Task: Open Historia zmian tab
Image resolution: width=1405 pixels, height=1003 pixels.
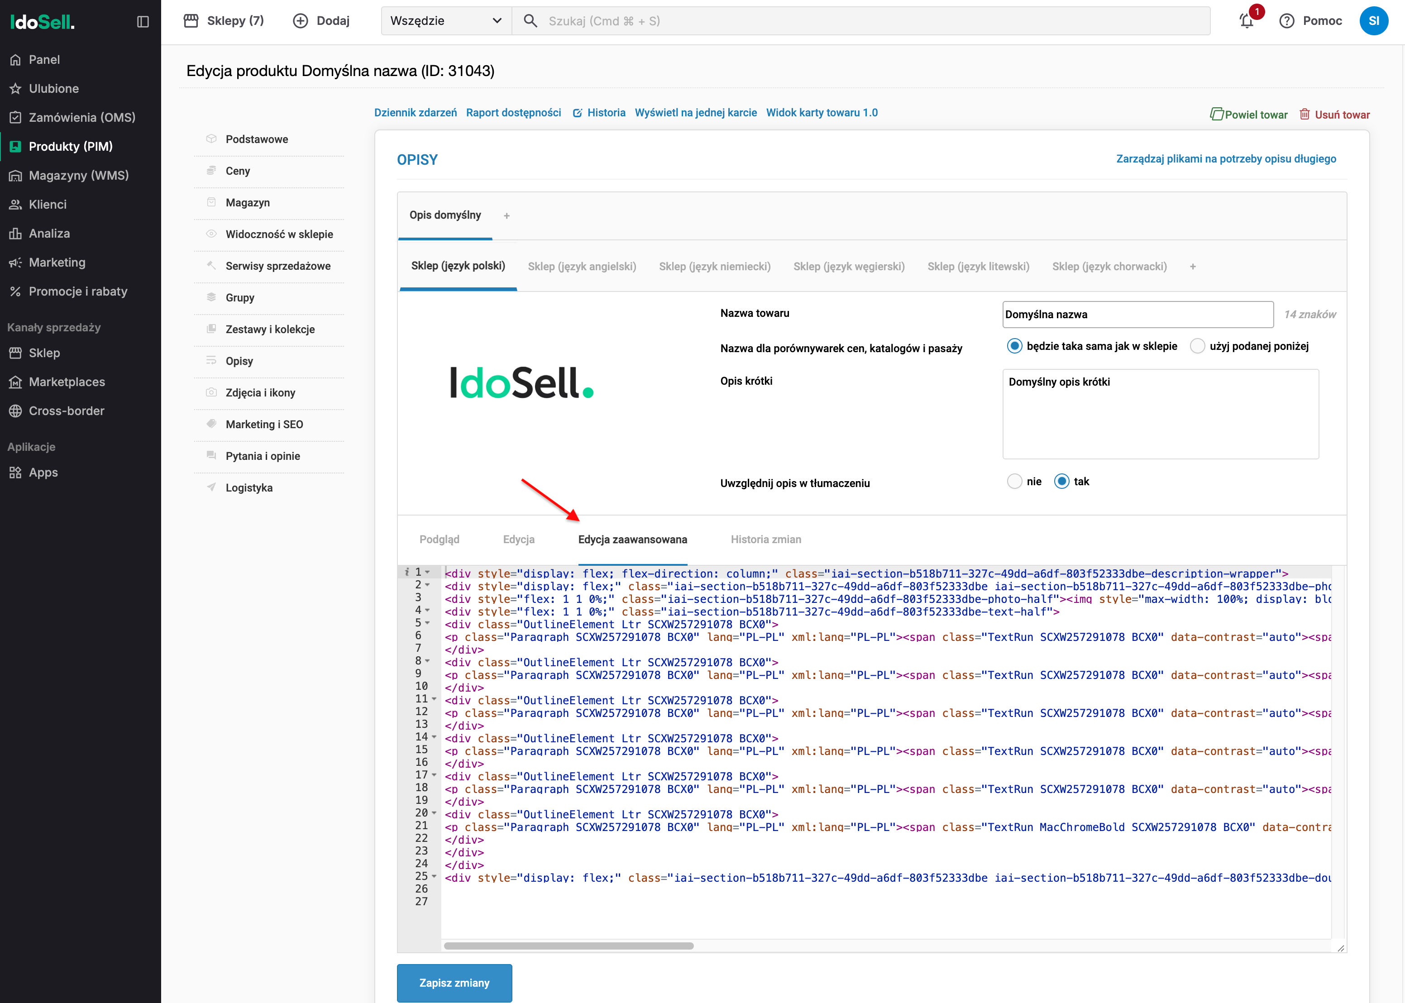Action: click(766, 539)
